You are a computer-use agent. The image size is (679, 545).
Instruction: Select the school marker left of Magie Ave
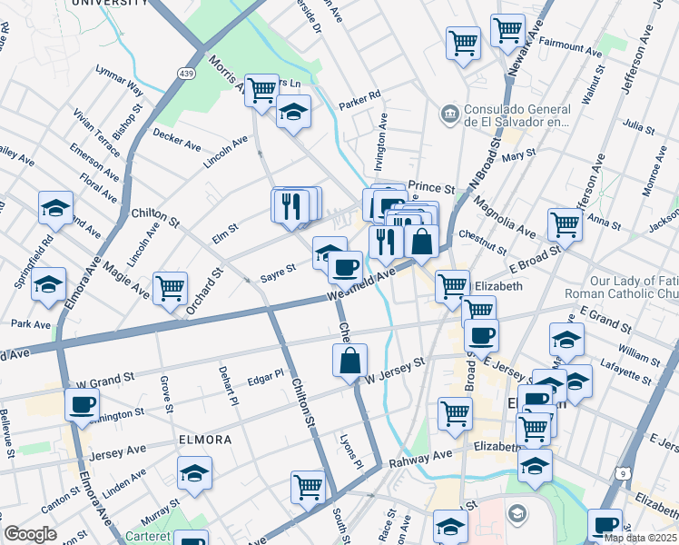point(49,284)
